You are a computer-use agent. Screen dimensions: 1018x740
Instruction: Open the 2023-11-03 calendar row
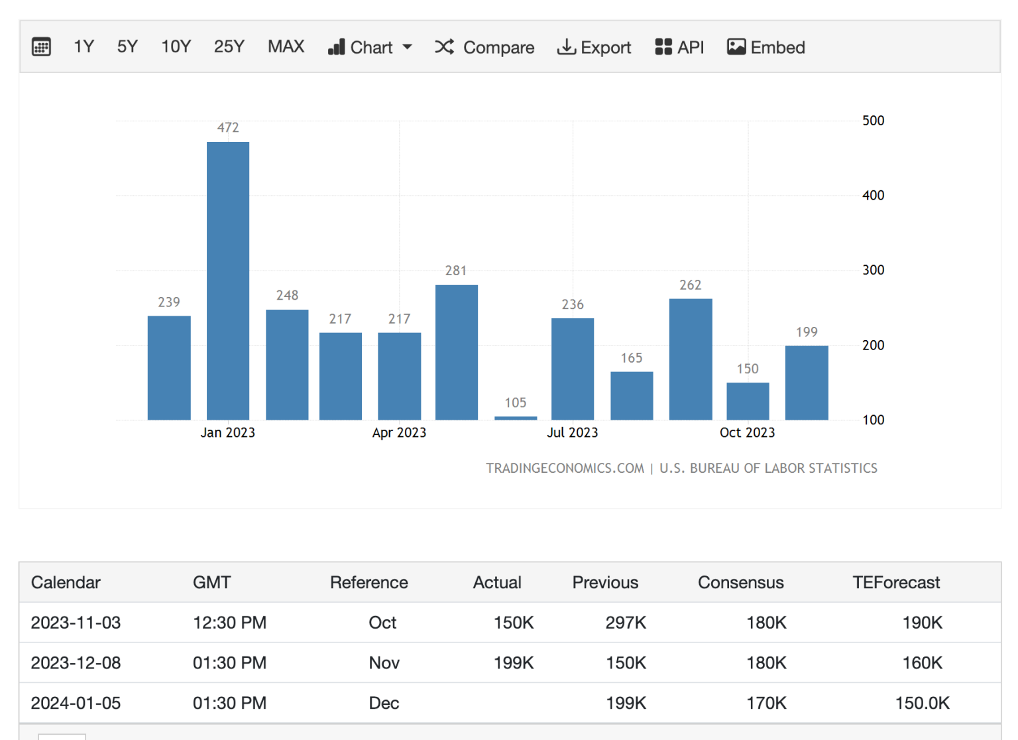coord(76,623)
